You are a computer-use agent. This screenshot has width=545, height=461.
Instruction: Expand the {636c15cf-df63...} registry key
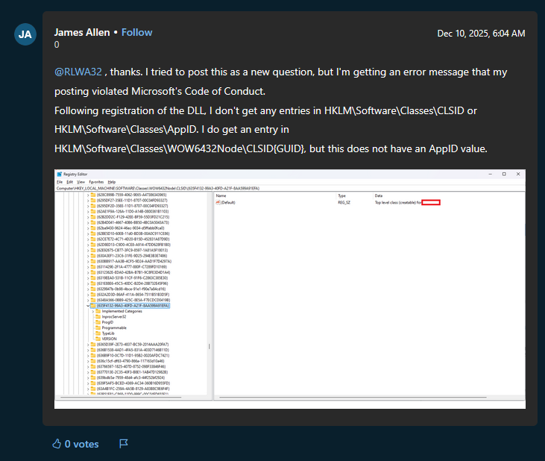[88, 361]
